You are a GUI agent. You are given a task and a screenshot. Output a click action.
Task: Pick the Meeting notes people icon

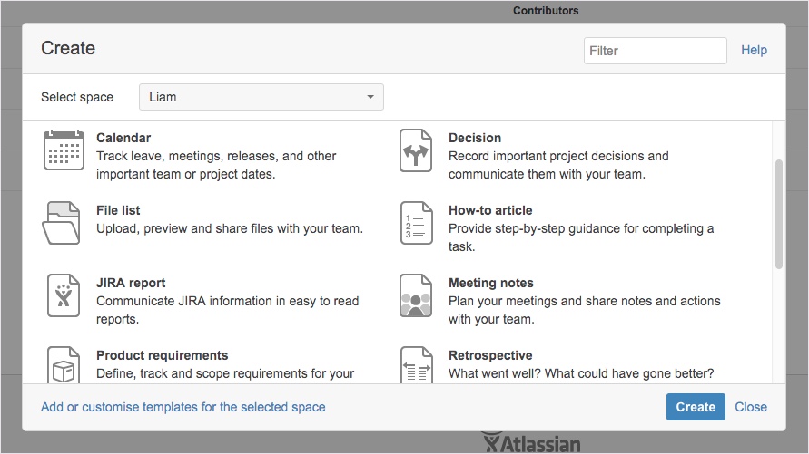(416, 295)
